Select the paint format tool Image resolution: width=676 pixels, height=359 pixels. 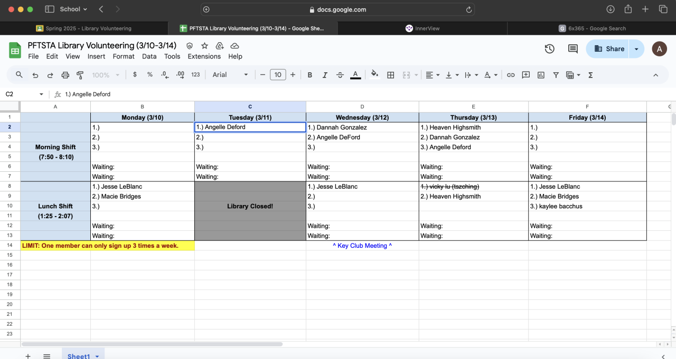click(x=80, y=75)
